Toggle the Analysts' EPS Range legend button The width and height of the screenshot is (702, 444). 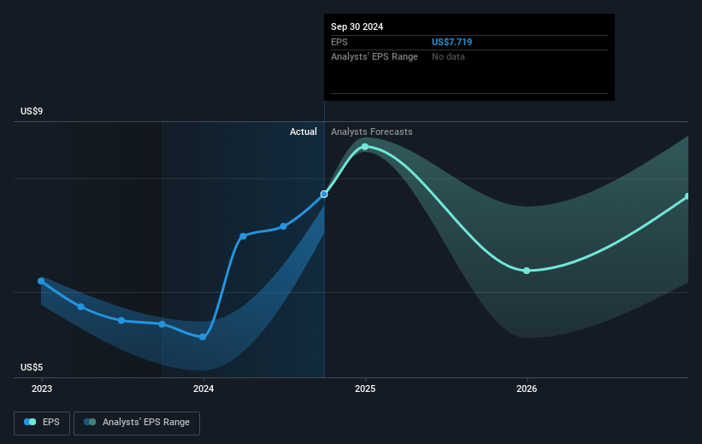(x=137, y=423)
